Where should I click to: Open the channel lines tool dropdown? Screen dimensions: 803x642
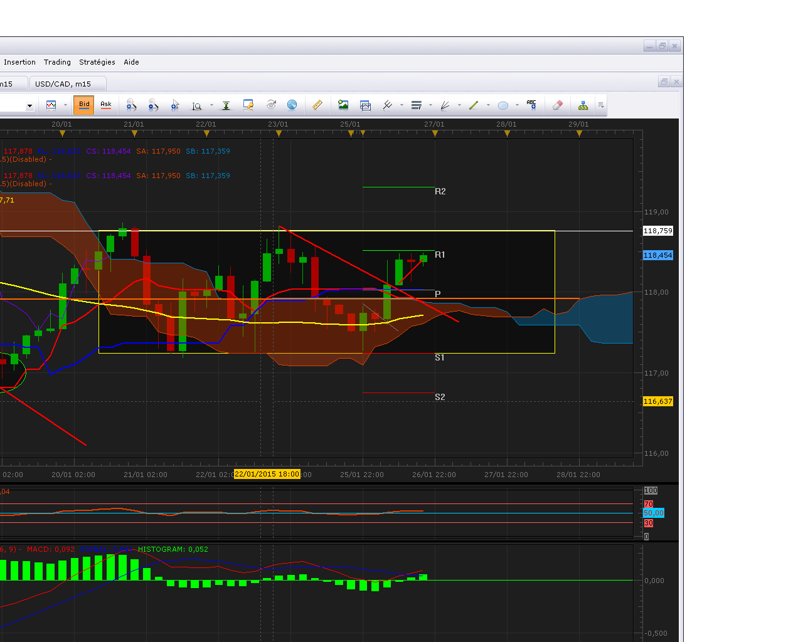pyautogui.click(x=401, y=105)
